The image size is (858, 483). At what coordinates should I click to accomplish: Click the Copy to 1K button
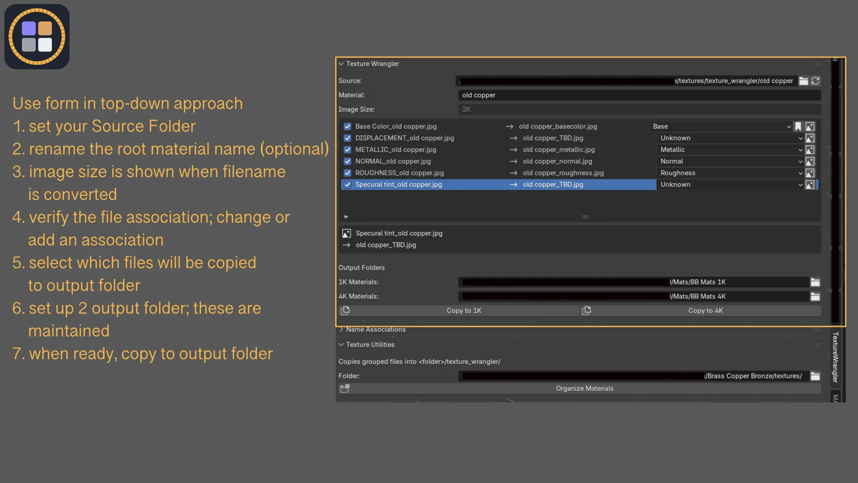click(x=459, y=311)
